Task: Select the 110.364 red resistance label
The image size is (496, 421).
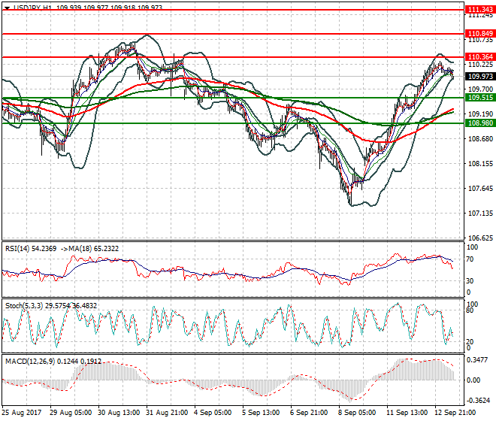Action: point(480,57)
